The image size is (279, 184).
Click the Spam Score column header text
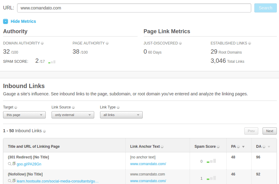click(205, 147)
